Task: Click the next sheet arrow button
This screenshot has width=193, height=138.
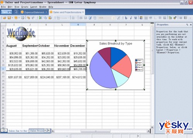Action: click(45, 130)
